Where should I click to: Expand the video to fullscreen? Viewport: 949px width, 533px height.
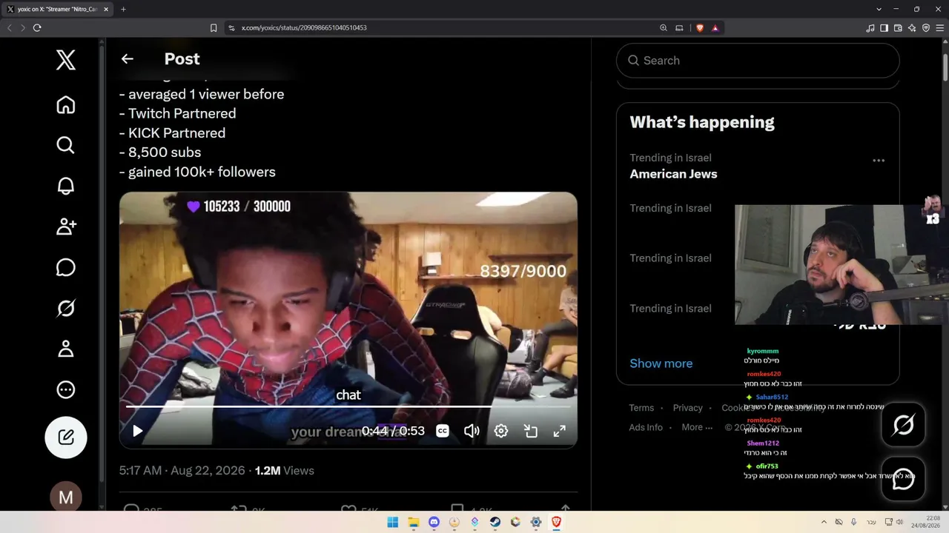pyautogui.click(x=560, y=431)
